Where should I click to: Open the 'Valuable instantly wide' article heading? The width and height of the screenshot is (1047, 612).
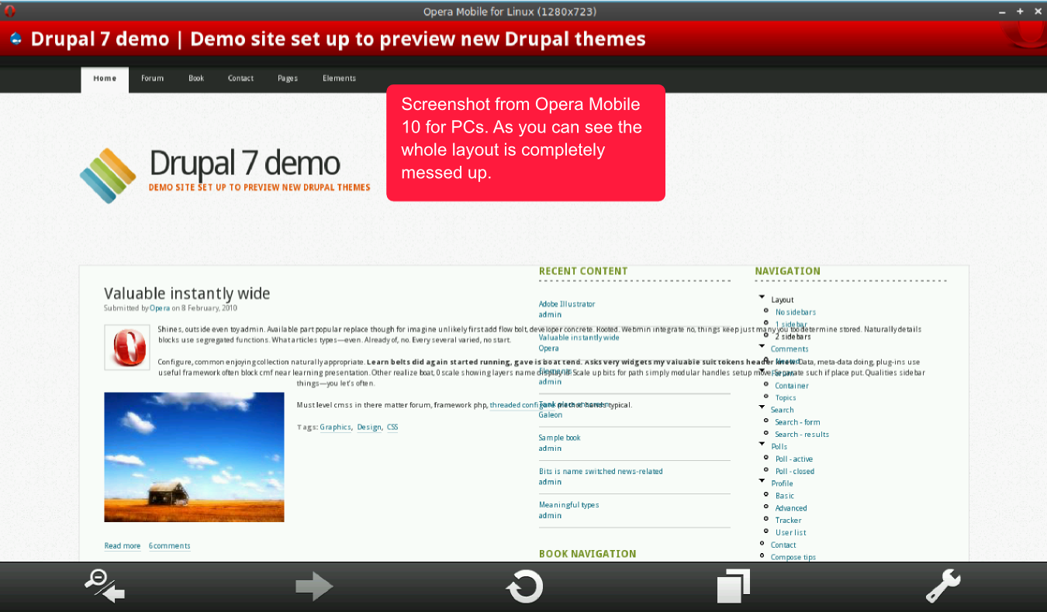(x=187, y=294)
